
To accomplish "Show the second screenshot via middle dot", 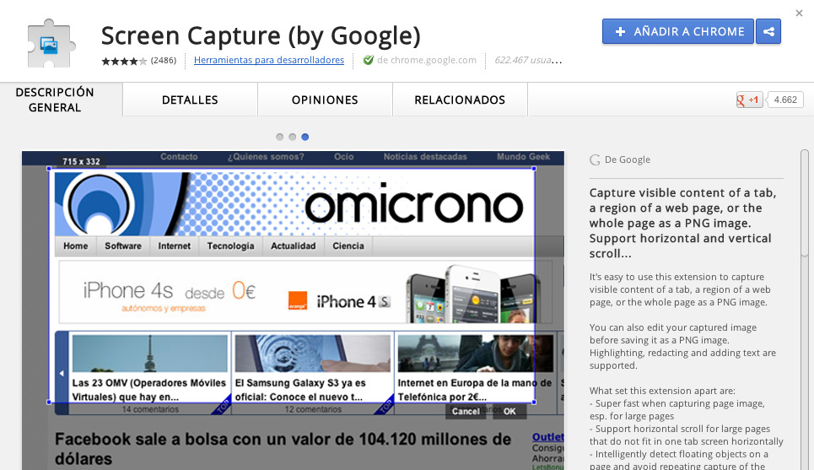I will pyautogui.click(x=292, y=137).
